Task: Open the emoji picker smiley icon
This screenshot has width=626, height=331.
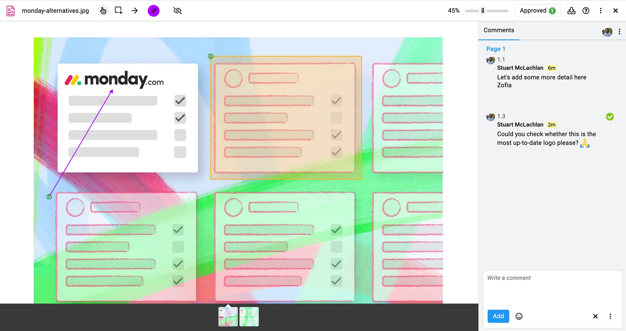Action: 519,316
